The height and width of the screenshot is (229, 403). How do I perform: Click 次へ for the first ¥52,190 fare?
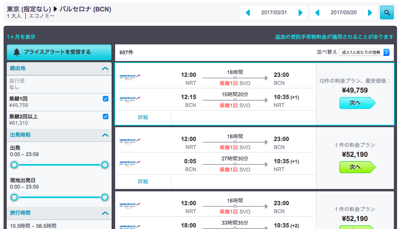(357, 167)
